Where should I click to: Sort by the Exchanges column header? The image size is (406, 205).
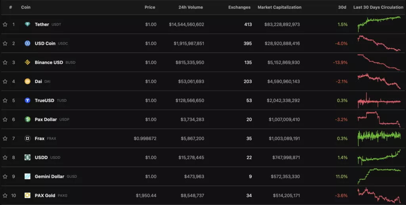239,7
